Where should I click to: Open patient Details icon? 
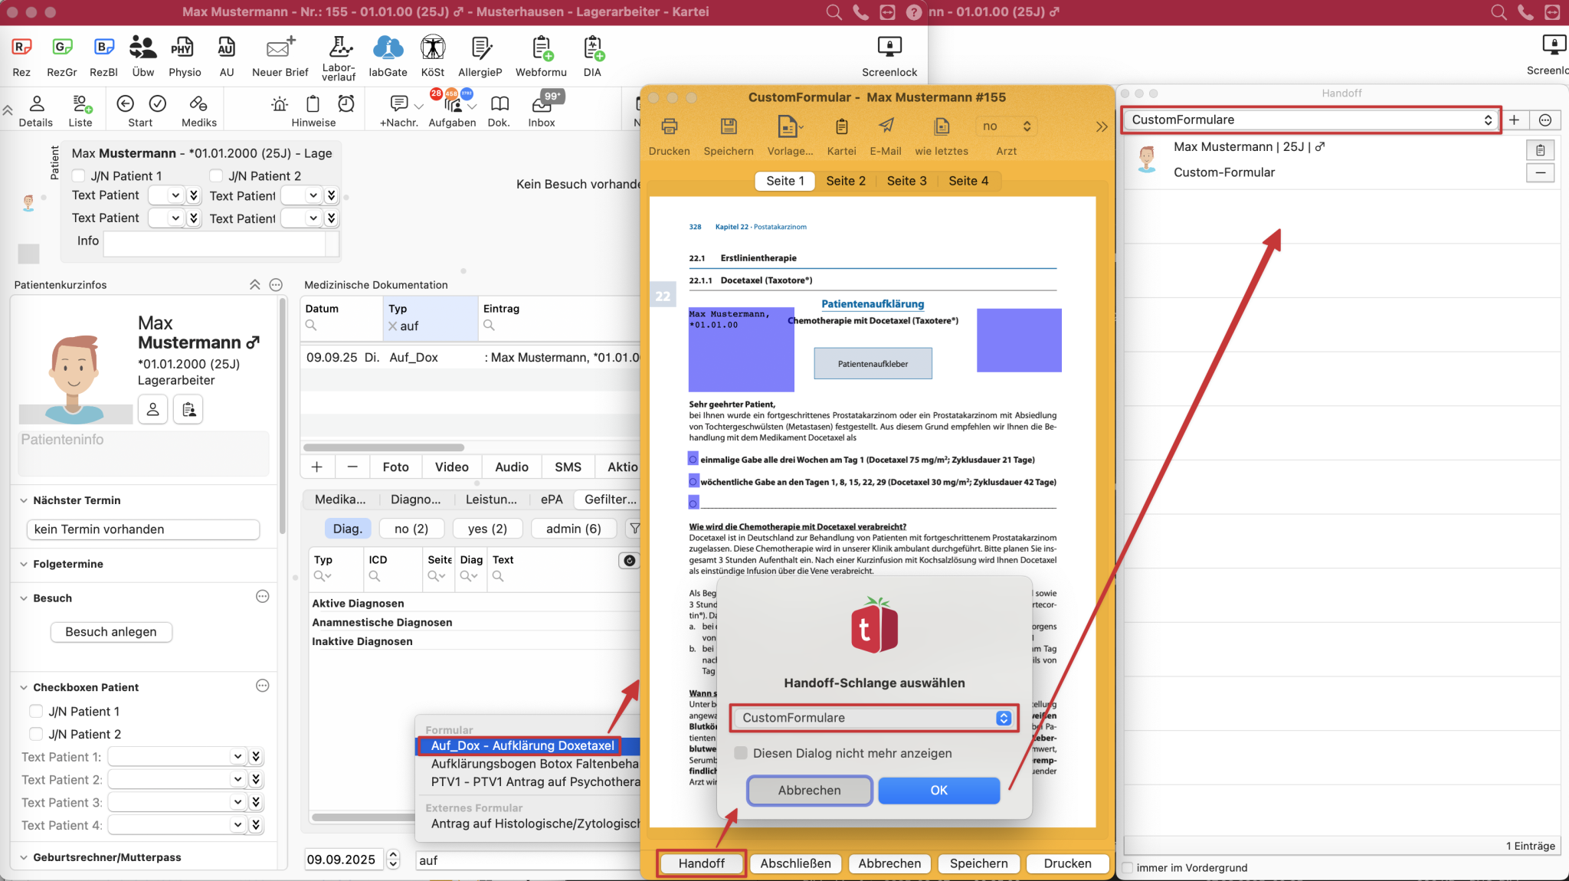37,103
